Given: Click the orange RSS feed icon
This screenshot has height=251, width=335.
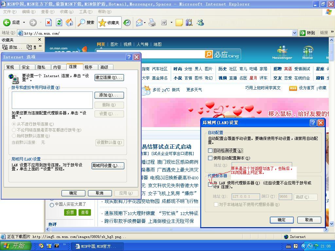Looking at the screenshot, I should click(293, 88).
